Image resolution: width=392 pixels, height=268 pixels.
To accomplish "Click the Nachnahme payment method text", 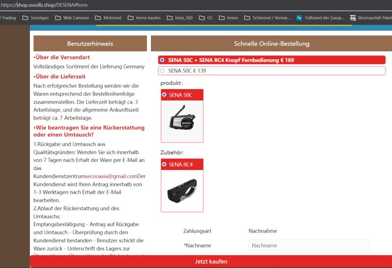I will [x=263, y=231].
